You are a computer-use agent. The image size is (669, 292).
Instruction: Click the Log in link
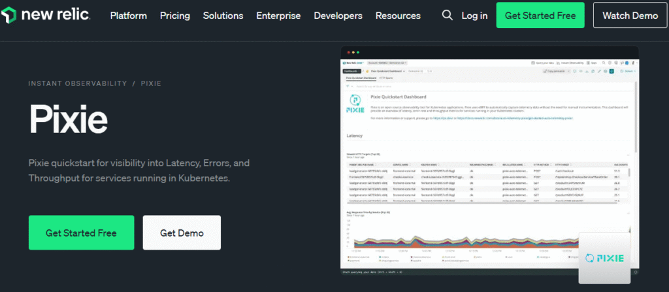474,15
